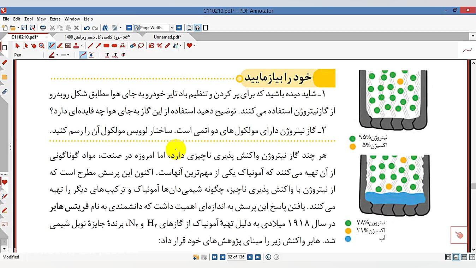Select the red arrow Select tool
The height and width of the screenshot is (268, 476).
[x=17, y=46]
